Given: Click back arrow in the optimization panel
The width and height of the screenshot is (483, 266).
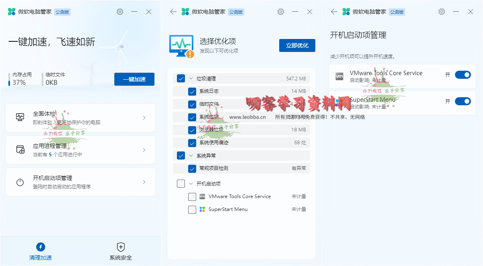Looking at the screenshot, I should 173,12.
